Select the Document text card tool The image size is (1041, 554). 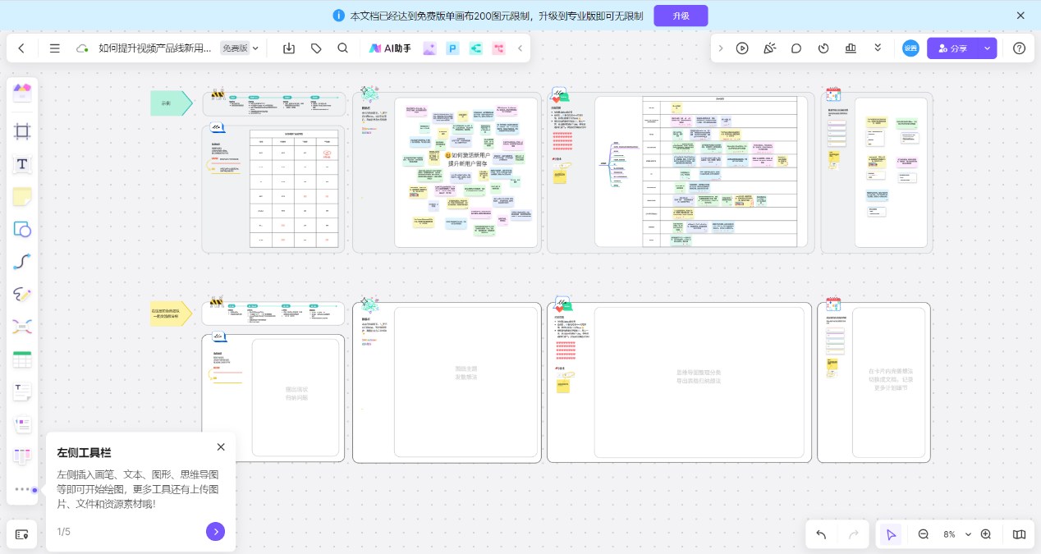22,391
